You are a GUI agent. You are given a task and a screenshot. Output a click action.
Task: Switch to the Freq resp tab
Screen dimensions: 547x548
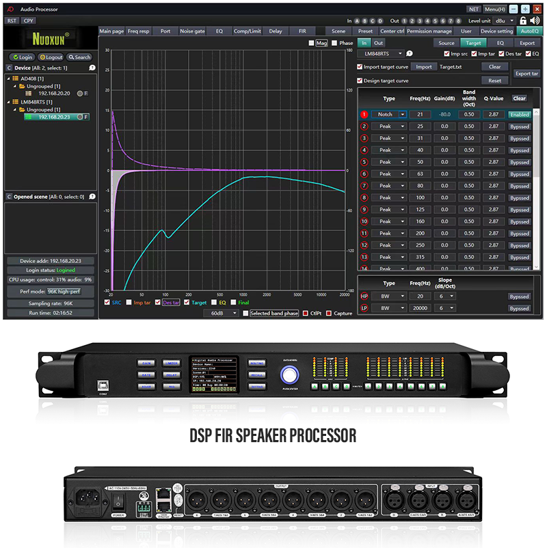139,31
